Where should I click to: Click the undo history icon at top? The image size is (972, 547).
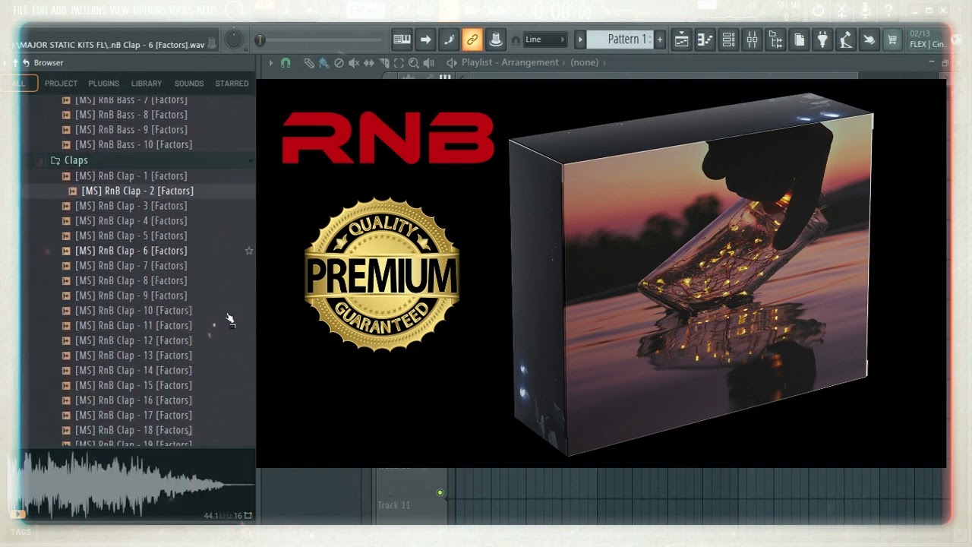[818, 11]
